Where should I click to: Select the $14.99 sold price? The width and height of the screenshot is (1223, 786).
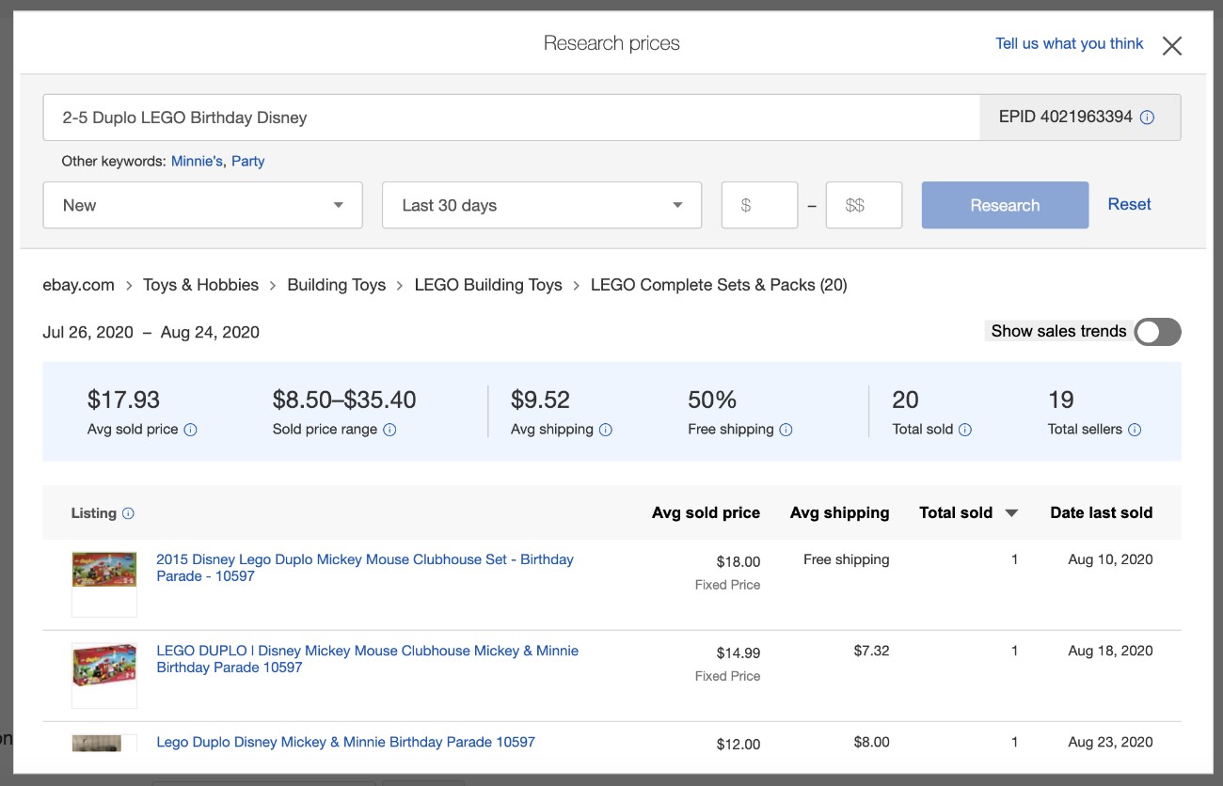(x=739, y=652)
